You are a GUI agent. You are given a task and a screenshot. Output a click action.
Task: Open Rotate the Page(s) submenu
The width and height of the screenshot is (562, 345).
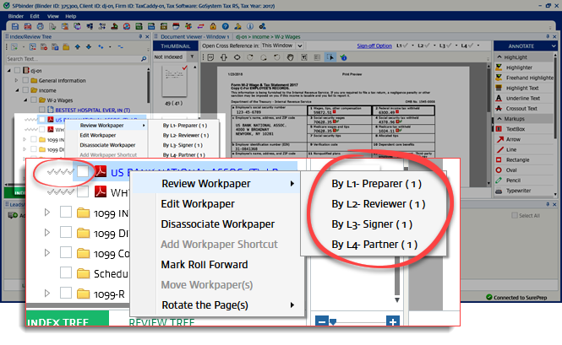[217, 305]
